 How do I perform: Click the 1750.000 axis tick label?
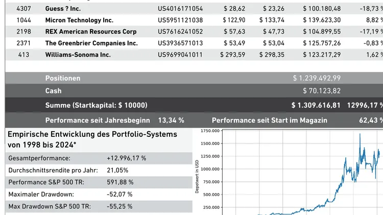click(x=210, y=131)
